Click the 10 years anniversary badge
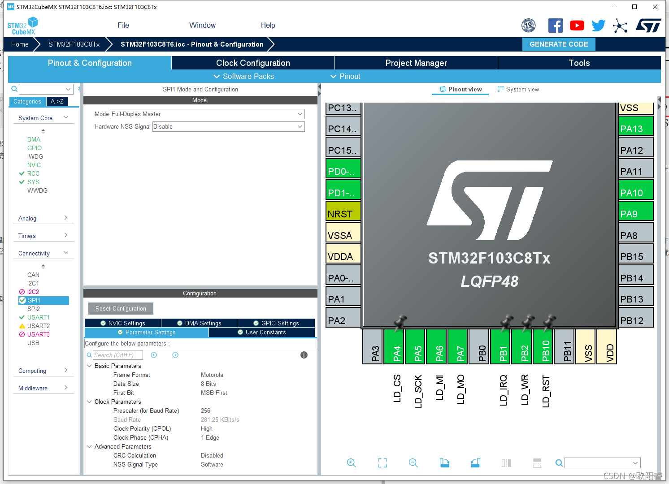This screenshot has width=669, height=484. pos(529,26)
